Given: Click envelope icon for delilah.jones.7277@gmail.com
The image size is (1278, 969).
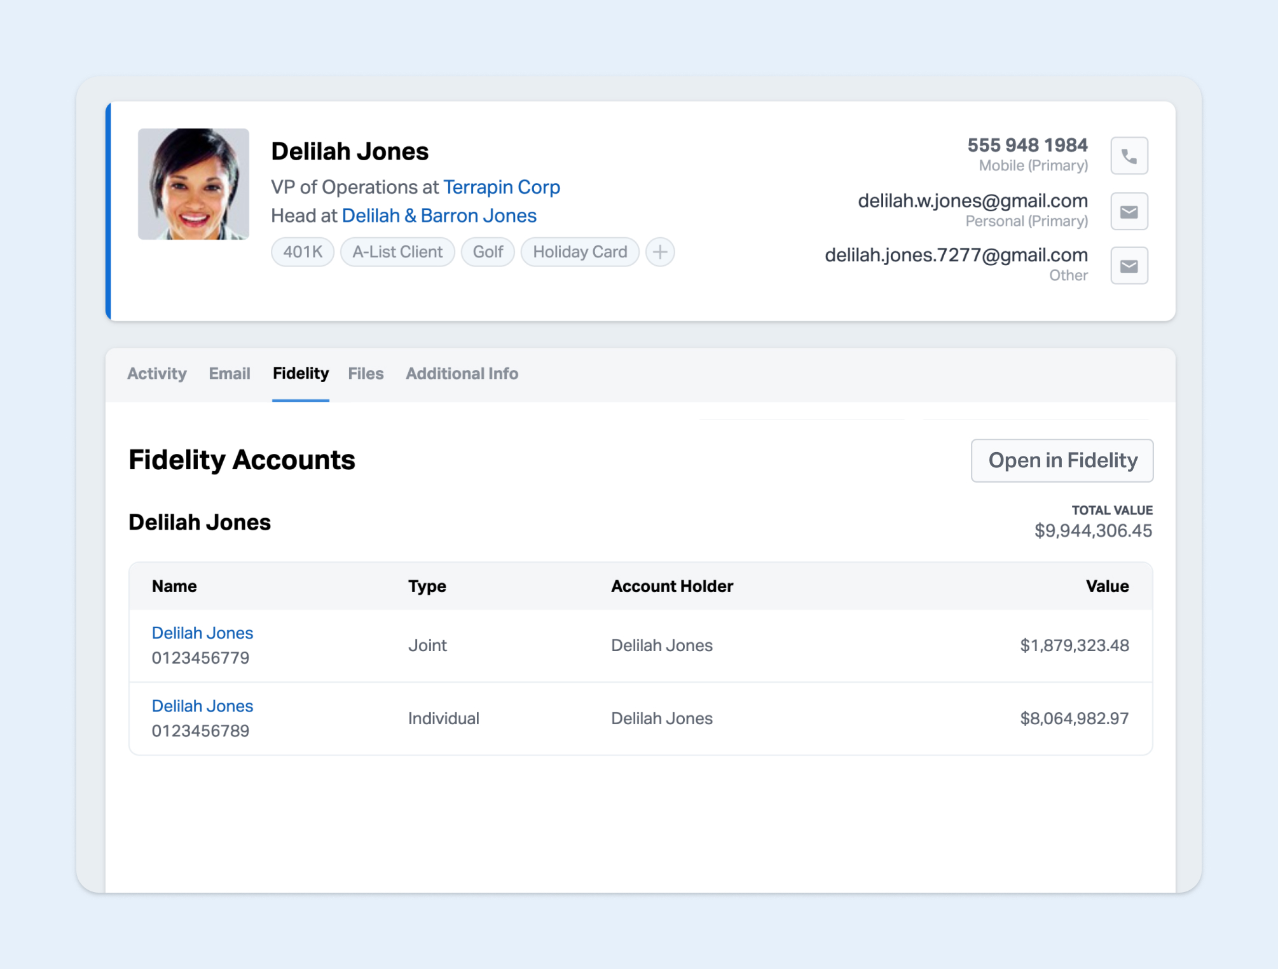Looking at the screenshot, I should coord(1129,266).
